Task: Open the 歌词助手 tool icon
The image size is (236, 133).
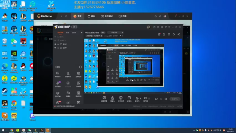Action: (78, 94)
